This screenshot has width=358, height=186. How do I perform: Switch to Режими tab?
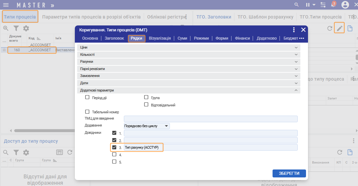tap(201, 38)
